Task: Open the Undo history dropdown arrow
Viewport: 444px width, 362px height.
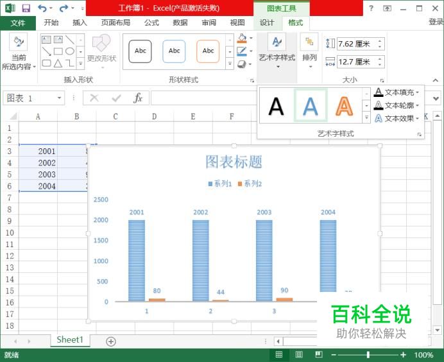Action: coord(51,8)
